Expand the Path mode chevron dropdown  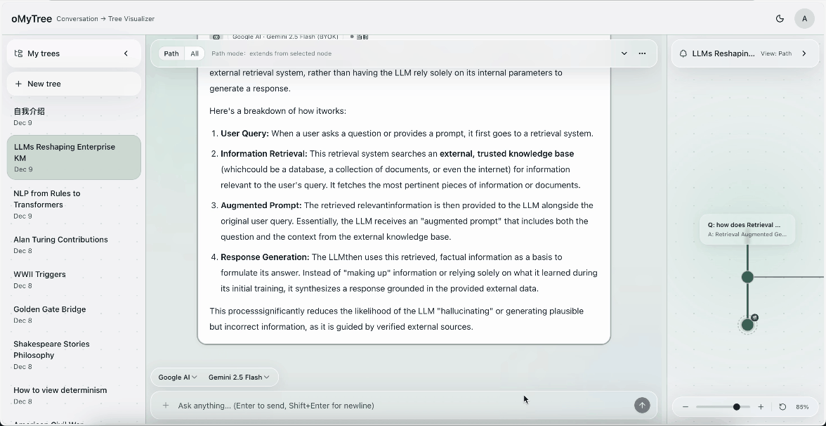pyautogui.click(x=624, y=53)
